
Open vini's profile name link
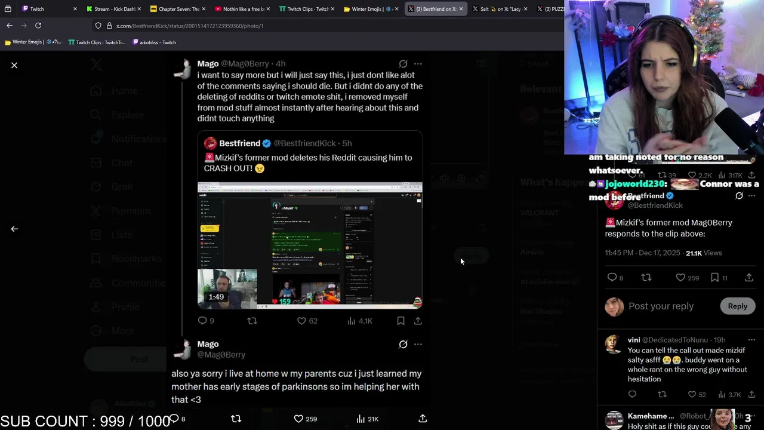[634, 340]
